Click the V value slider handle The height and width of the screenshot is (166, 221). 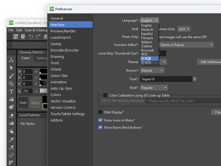coord(40,85)
